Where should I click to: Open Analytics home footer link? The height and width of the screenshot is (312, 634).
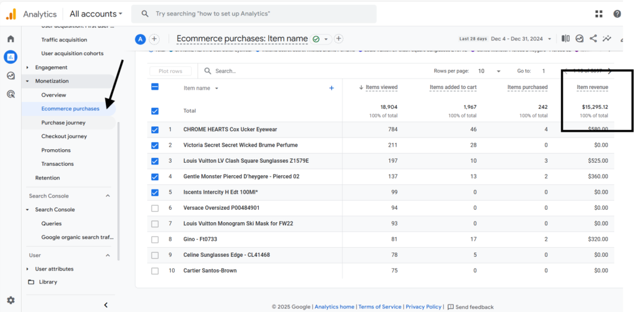tap(334, 307)
